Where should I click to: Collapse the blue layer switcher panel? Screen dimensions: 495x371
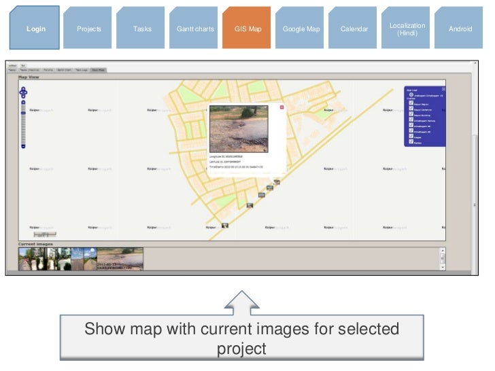443,89
